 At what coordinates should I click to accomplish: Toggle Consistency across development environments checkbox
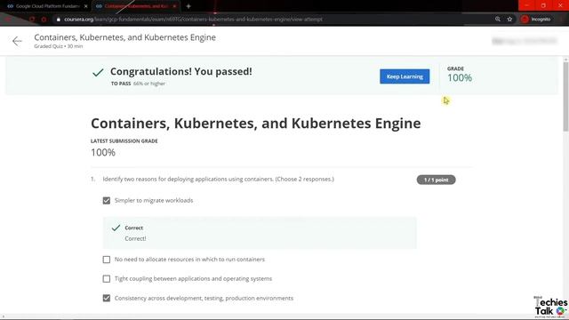click(x=107, y=298)
